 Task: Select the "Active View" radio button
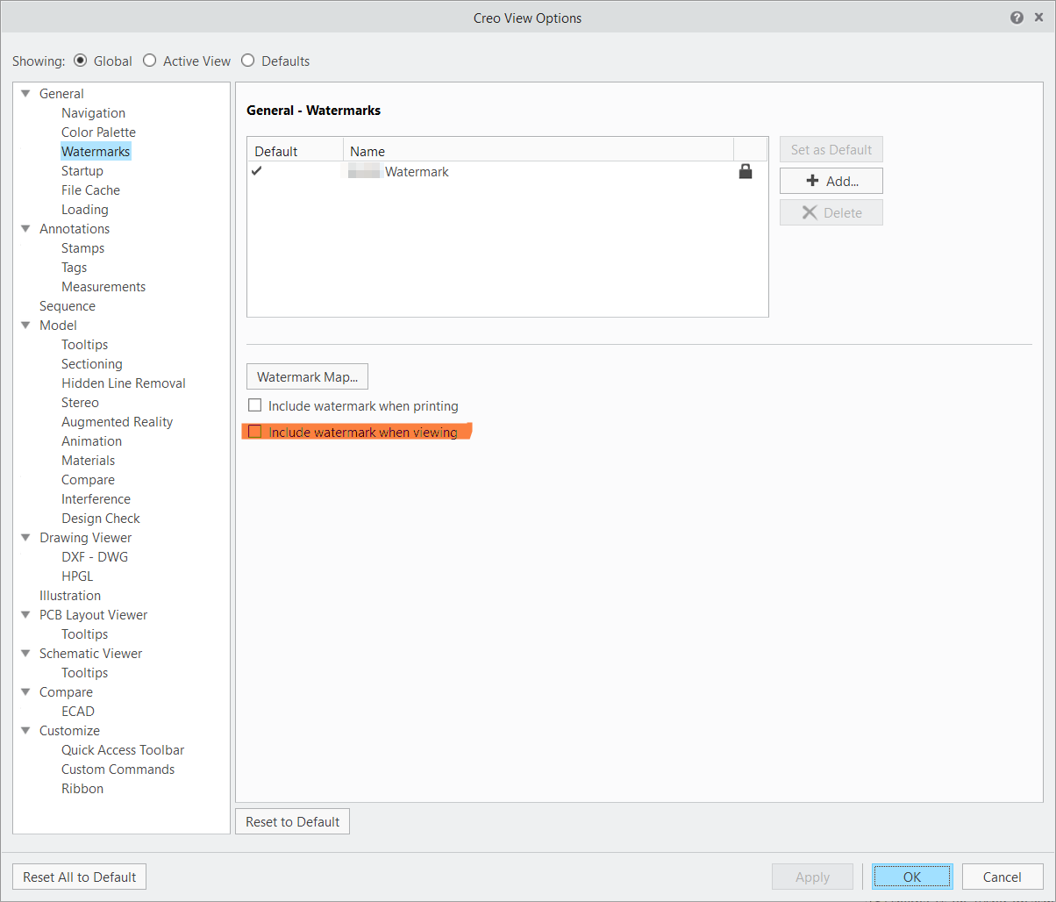149,61
